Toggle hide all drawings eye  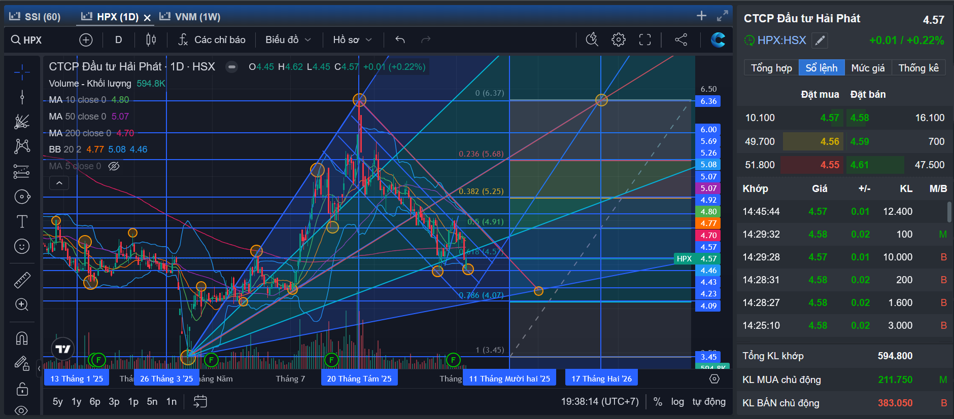coord(22,410)
